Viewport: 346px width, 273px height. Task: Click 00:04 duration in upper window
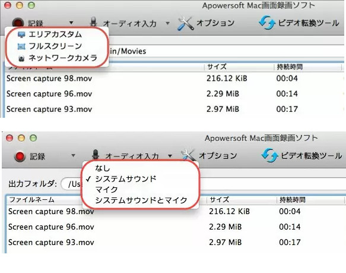(287, 79)
